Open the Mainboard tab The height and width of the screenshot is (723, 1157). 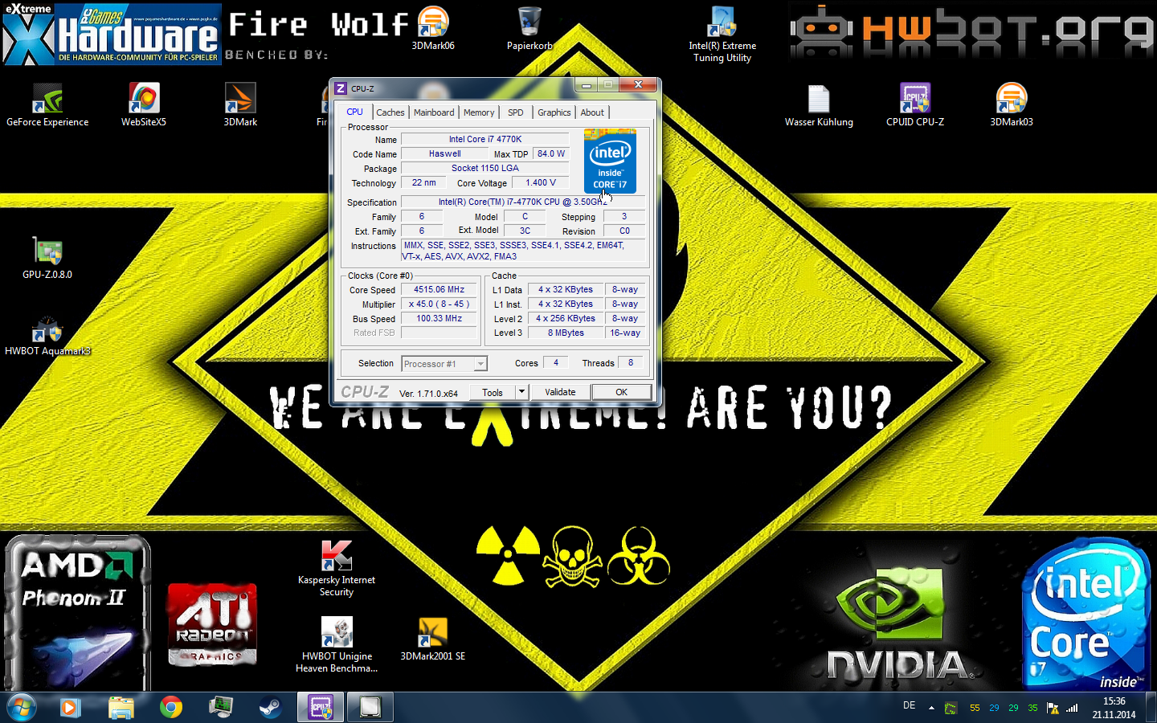[434, 112]
